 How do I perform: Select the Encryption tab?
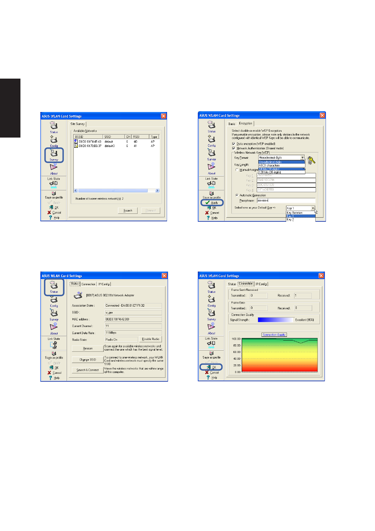(246, 123)
